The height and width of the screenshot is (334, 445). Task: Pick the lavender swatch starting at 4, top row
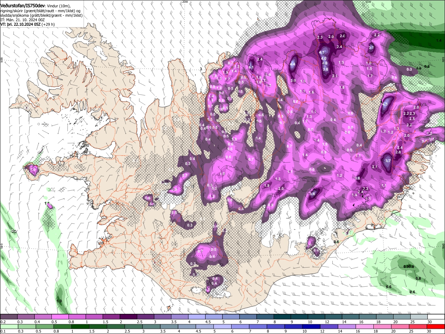click(x=196, y=317)
